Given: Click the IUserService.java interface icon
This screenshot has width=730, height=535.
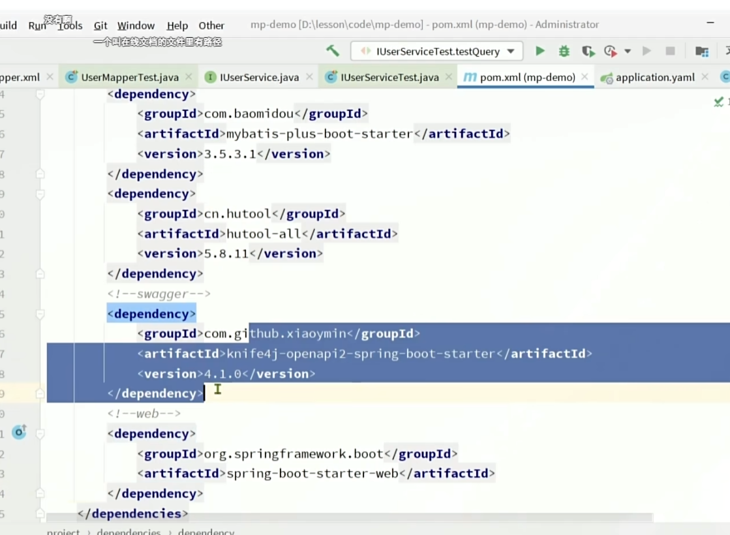Looking at the screenshot, I should click(x=211, y=77).
